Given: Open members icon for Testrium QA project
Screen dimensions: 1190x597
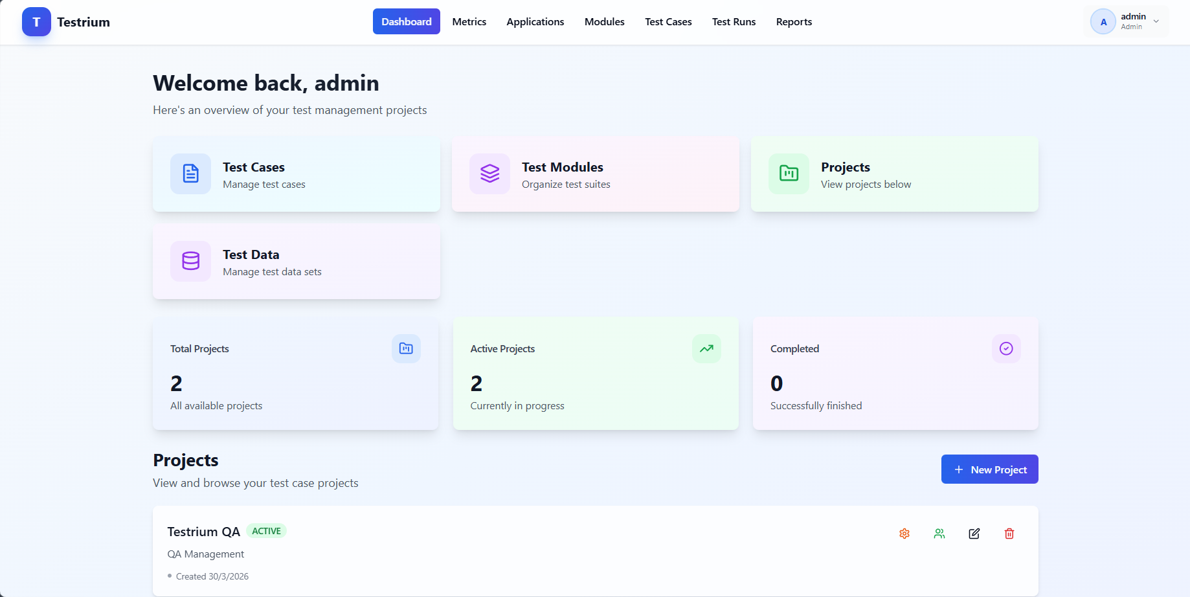Looking at the screenshot, I should pos(939,534).
